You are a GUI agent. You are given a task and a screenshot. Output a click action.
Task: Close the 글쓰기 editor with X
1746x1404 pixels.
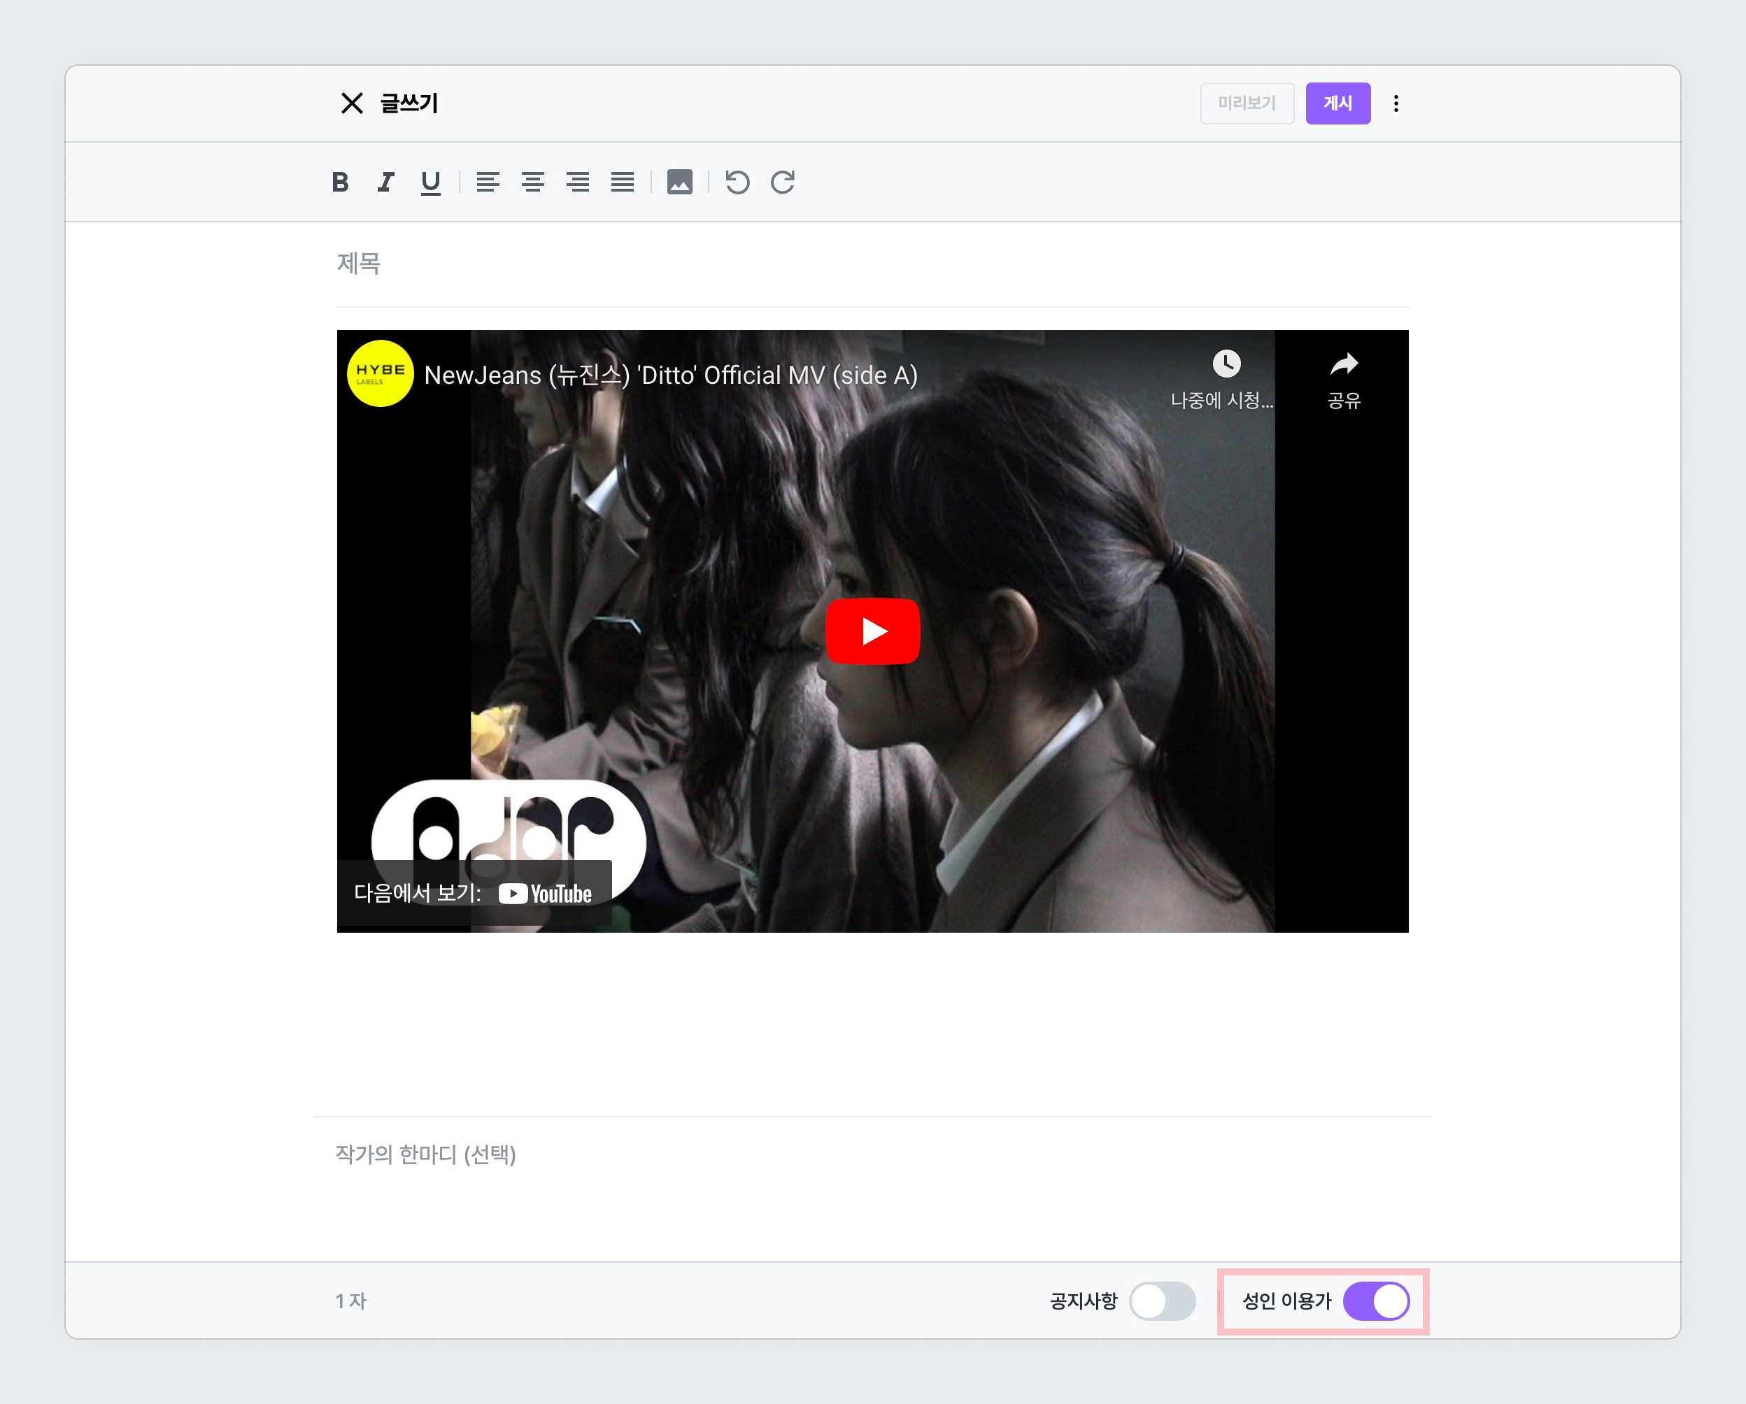tap(351, 103)
